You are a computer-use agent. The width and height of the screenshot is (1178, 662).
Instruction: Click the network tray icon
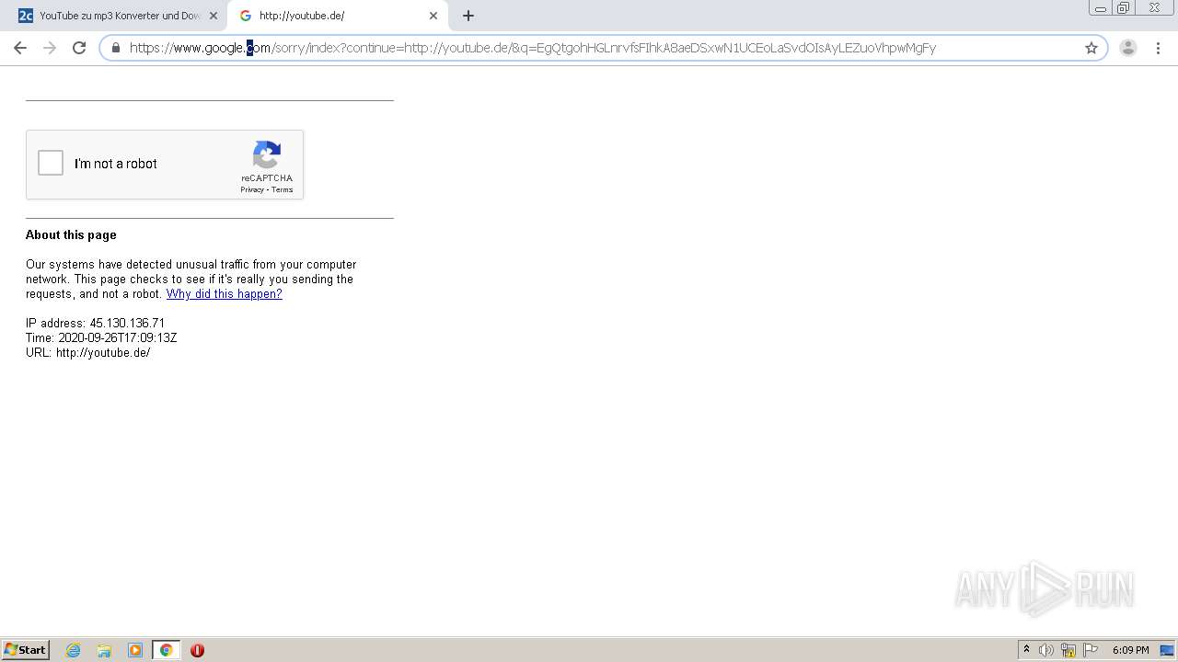coord(1068,650)
